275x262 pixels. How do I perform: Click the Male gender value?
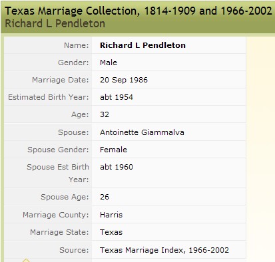(109, 63)
